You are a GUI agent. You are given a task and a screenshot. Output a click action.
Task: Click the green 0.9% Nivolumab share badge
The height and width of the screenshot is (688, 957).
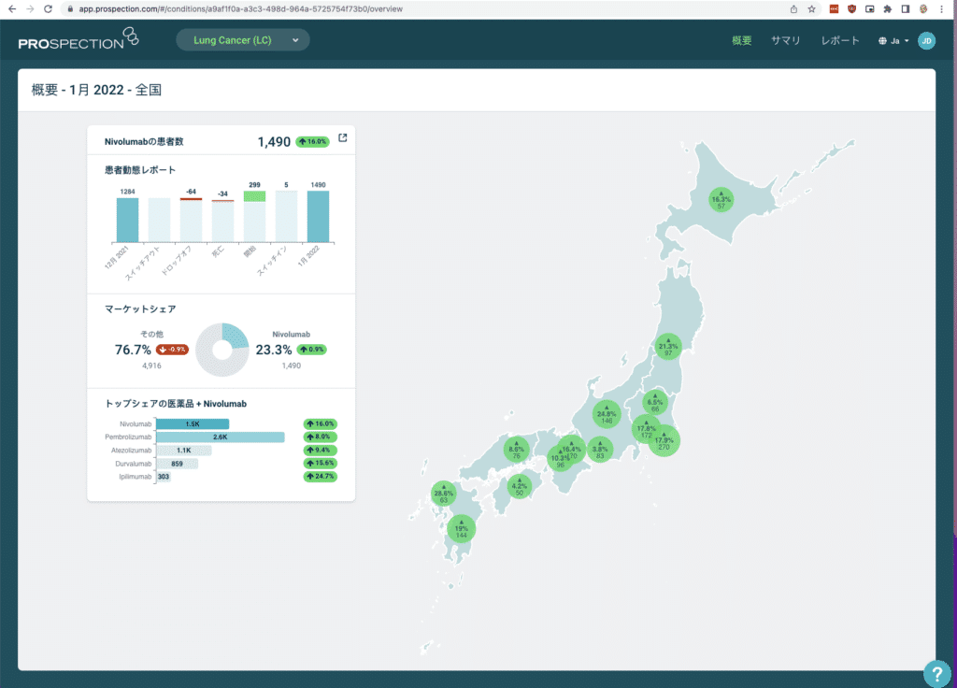pyautogui.click(x=311, y=350)
